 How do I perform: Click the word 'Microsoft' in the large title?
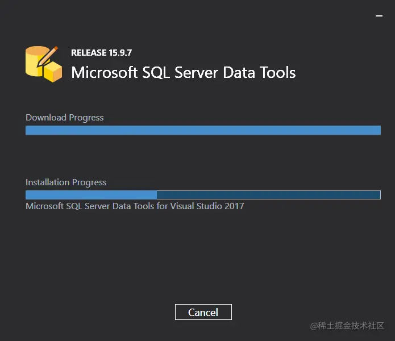(105, 73)
